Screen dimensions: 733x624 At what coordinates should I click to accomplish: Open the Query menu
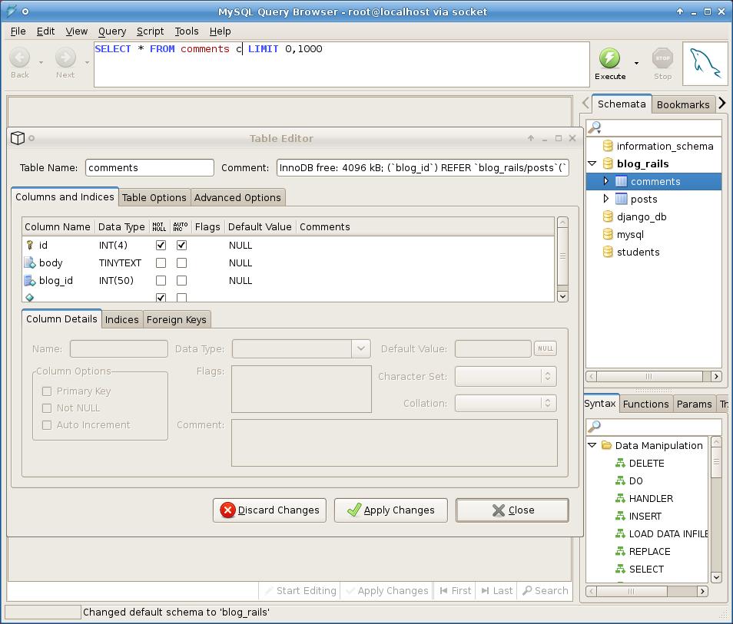(x=112, y=31)
